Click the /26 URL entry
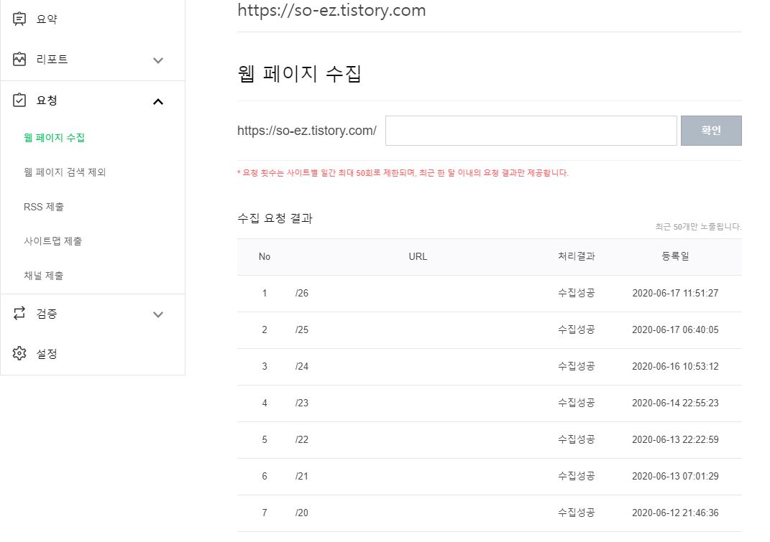This screenshot has width=770, height=542. (301, 293)
